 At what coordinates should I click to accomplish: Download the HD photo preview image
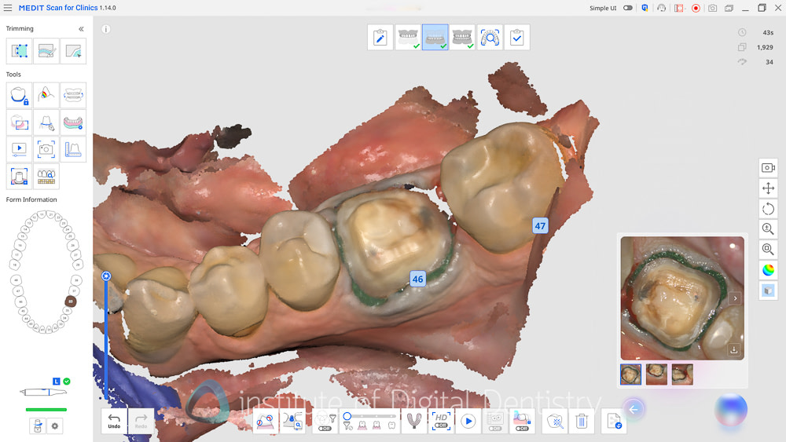click(x=734, y=350)
